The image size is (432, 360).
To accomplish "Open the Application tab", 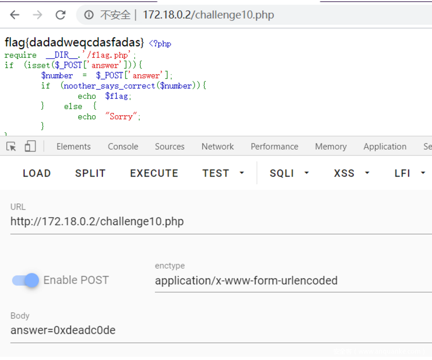I will (x=385, y=146).
